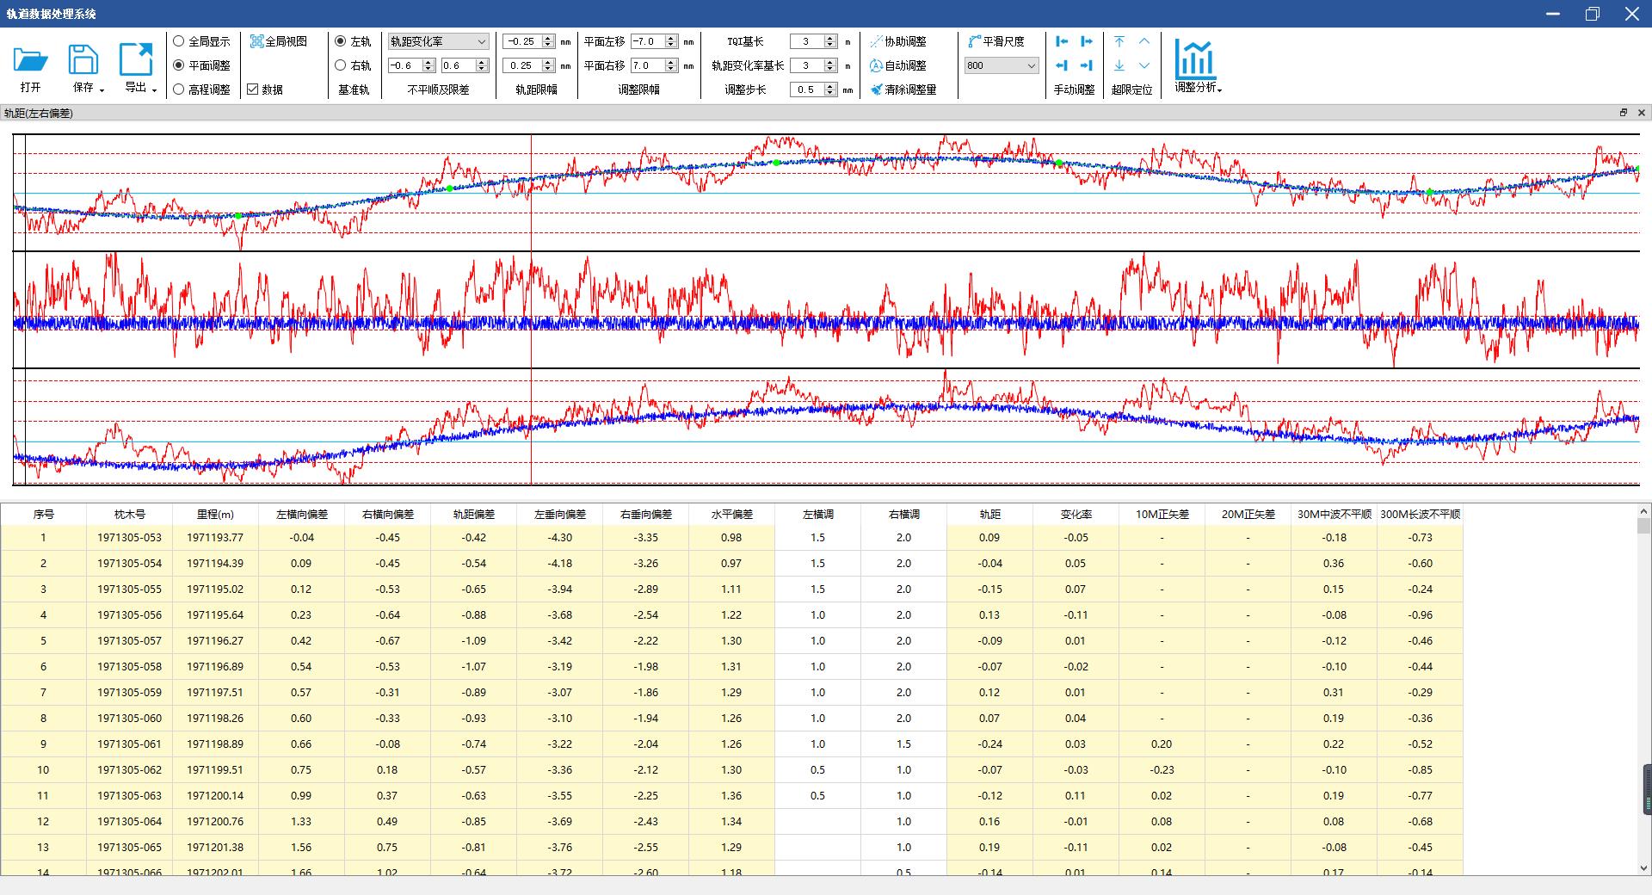Focus the 0.6 upper tolerance field
This screenshot has width=1652, height=895.
[x=458, y=65]
